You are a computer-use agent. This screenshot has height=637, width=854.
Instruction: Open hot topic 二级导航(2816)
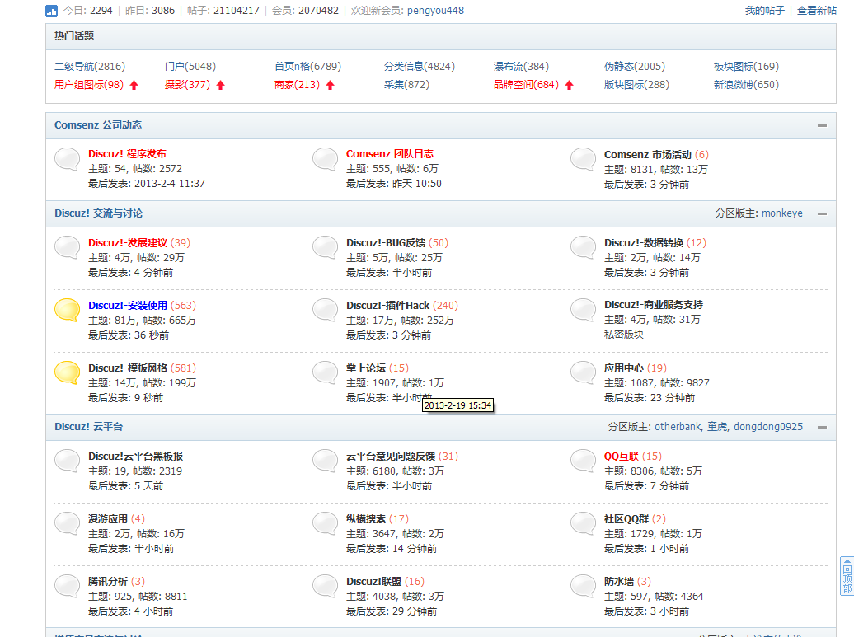coord(90,67)
